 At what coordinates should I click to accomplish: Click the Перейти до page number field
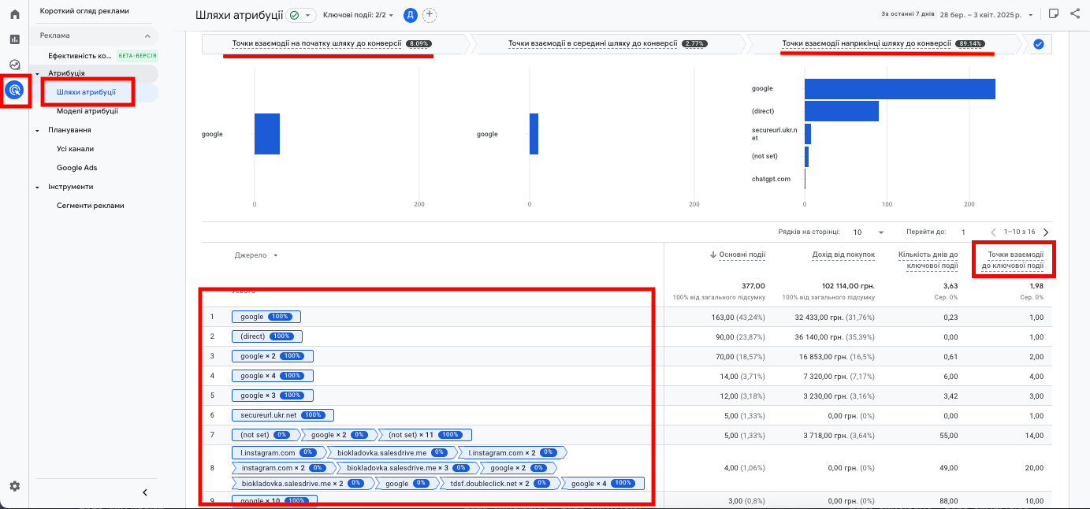click(x=963, y=232)
